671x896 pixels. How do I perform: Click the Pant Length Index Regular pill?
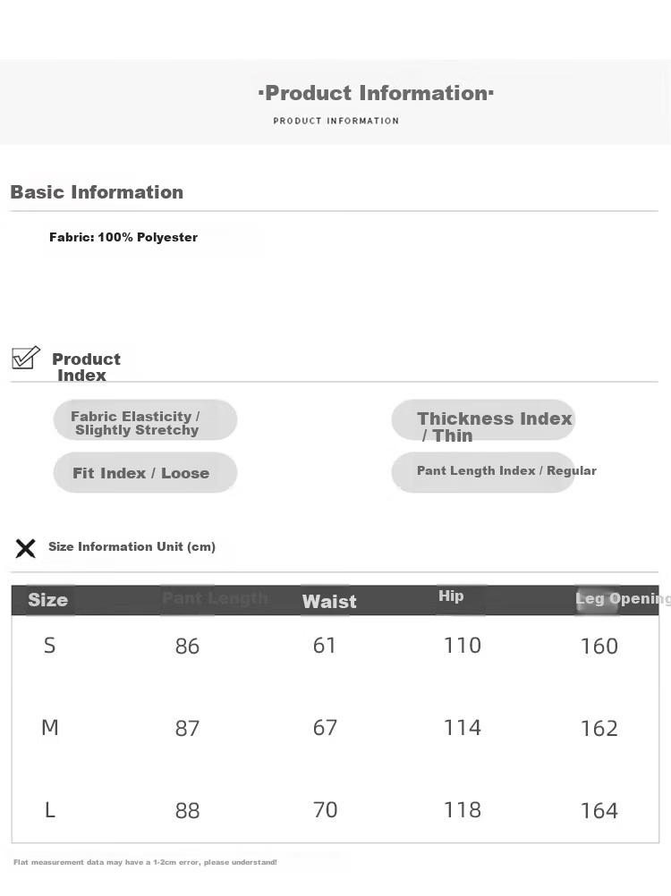click(483, 472)
